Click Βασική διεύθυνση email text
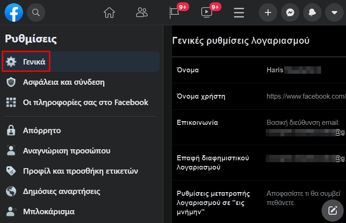The height and width of the screenshot is (223, 346). 303,123
